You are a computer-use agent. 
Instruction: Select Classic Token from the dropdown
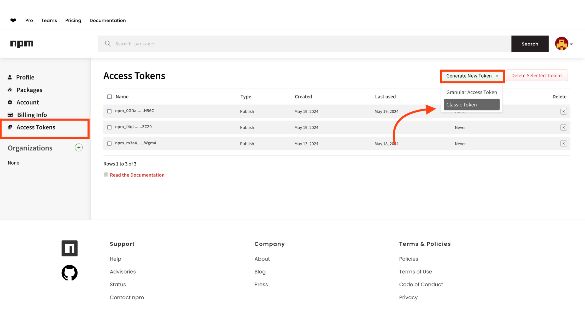tap(471, 104)
